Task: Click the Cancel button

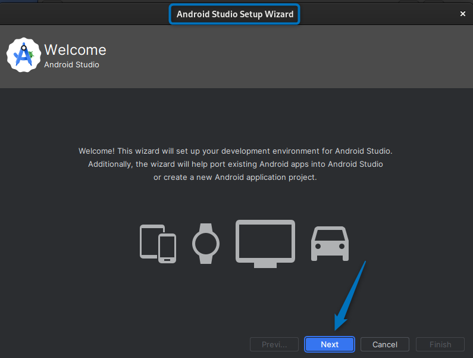Action: point(384,344)
